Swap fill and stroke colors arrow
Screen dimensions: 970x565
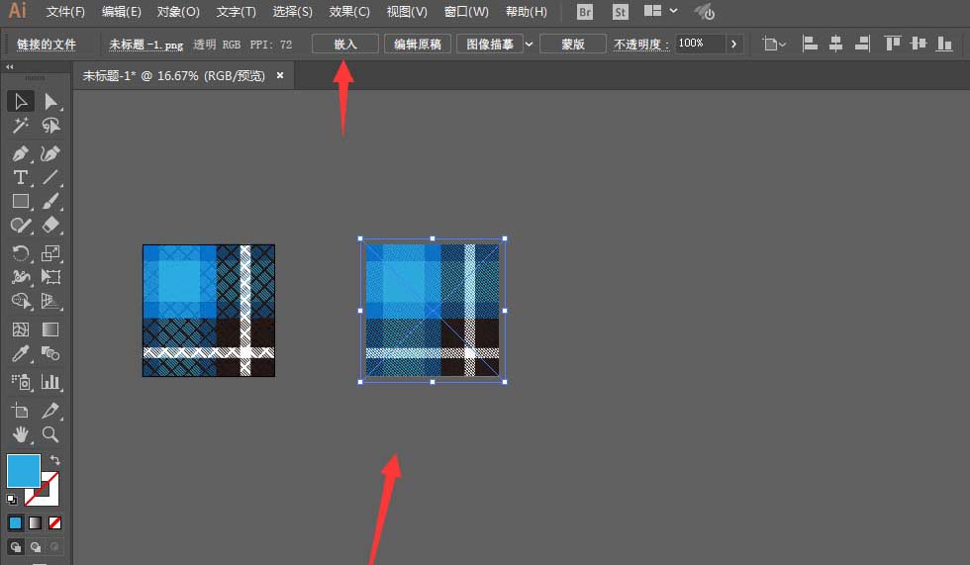pos(55,460)
